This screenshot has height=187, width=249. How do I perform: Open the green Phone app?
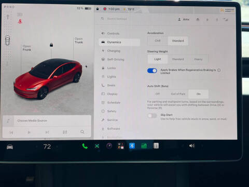coord(85,146)
